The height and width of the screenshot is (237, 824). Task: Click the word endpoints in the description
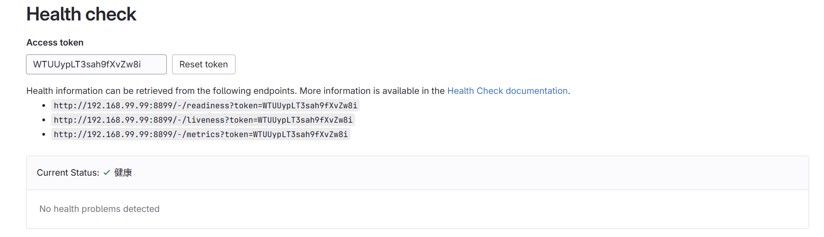pos(274,91)
